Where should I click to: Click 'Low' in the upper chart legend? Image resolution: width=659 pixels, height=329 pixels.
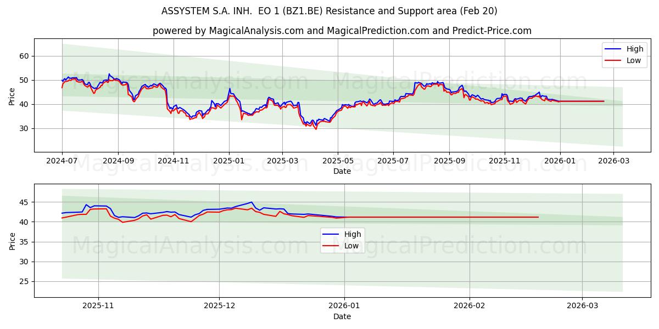pyautogui.click(x=634, y=60)
